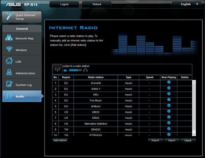
Task: Start playing NRJ station
Action: tap(169, 94)
